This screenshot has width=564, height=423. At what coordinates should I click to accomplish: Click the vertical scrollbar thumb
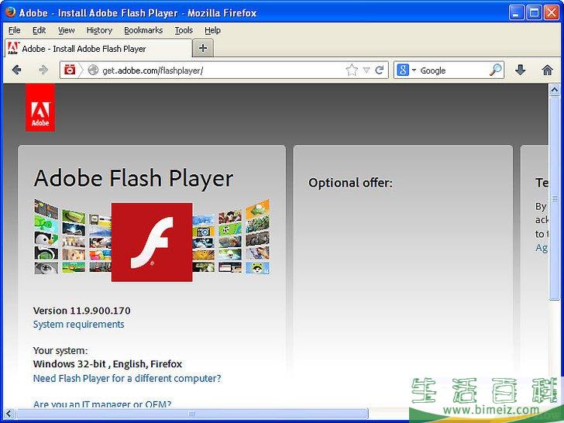pos(554,198)
